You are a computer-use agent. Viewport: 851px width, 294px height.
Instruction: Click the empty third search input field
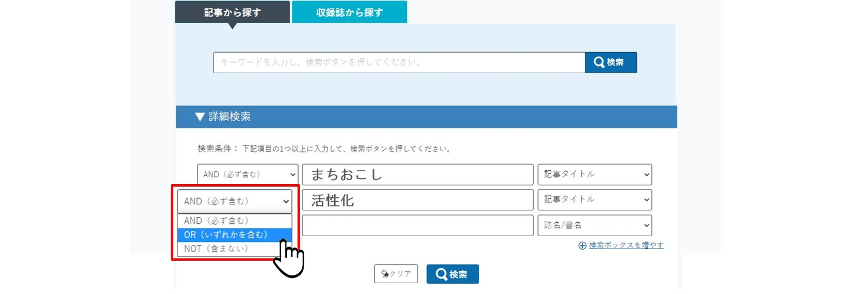[417, 225]
